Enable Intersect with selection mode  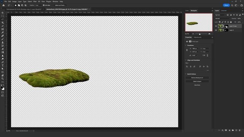click(x=26, y=5)
